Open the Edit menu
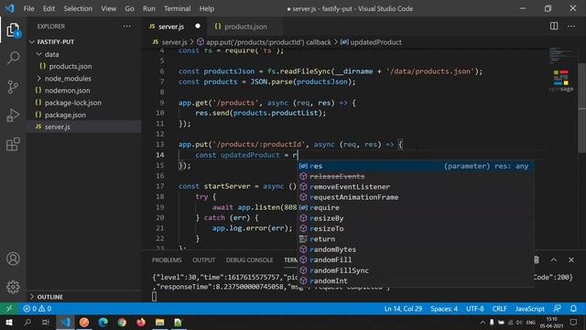This screenshot has height=330, width=586. [x=49, y=8]
